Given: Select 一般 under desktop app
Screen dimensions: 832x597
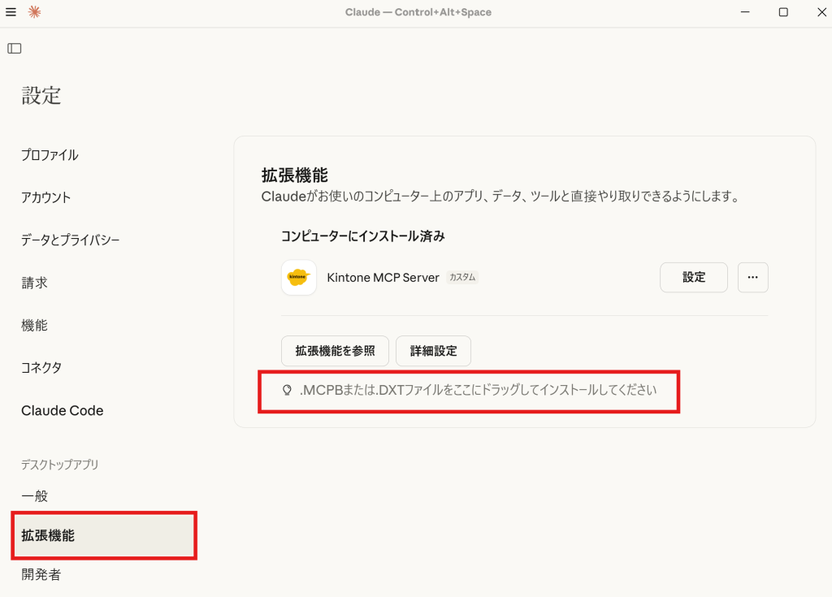Looking at the screenshot, I should [x=34, y=496].
